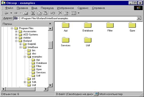
Task: Click the Forward arrow toolbar icon
Action: click(x=16, y=13)
